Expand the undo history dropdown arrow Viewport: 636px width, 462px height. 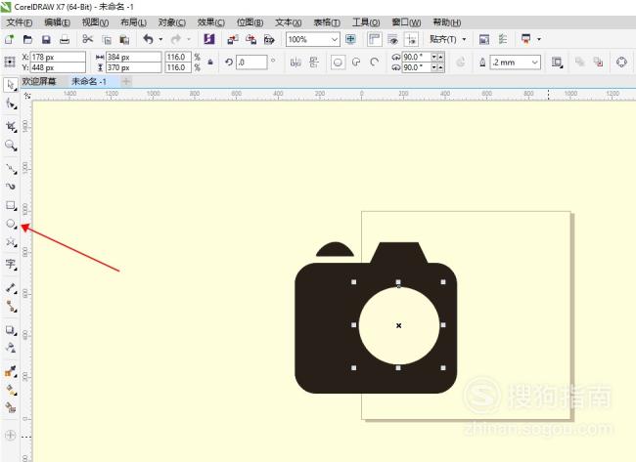[x=160, y=39]
